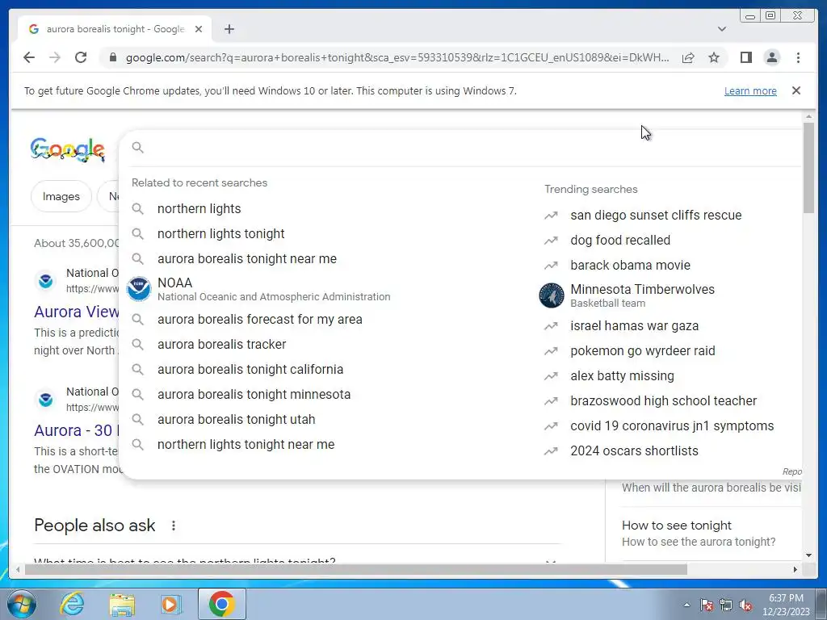Open a new tab with plus icon
Image resolution: width=827 pixels, height=620 pixels.
coord(229,29)
